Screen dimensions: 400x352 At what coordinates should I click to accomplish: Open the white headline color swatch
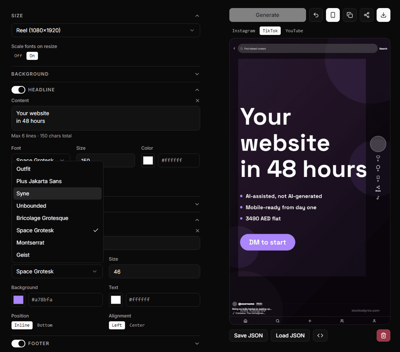point(148,160)
